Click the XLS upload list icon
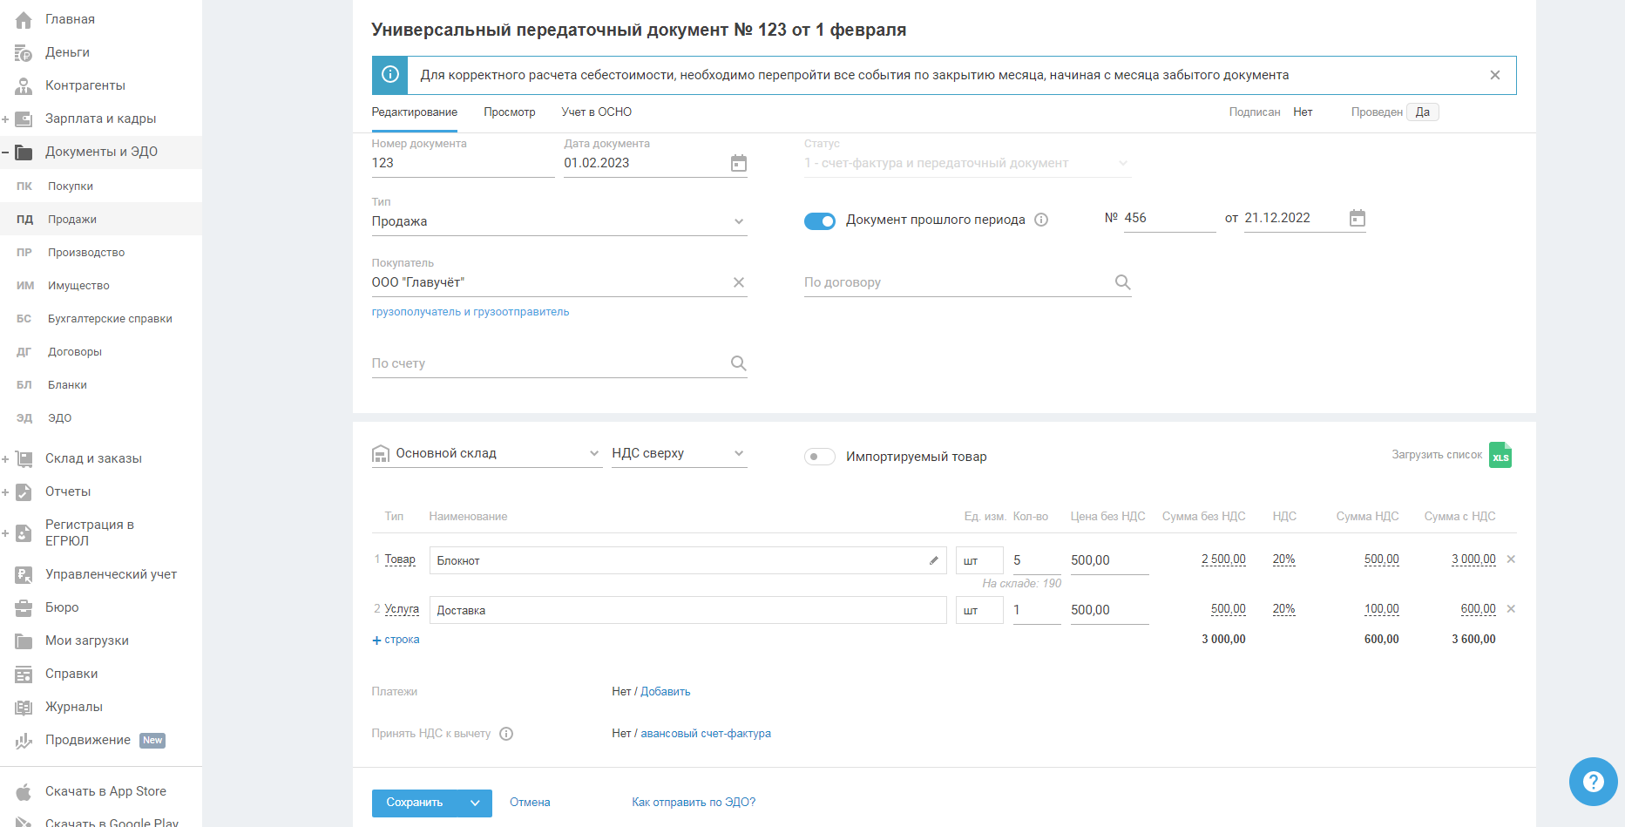This screenshot has height=827, width=1625. (1500, 456)
